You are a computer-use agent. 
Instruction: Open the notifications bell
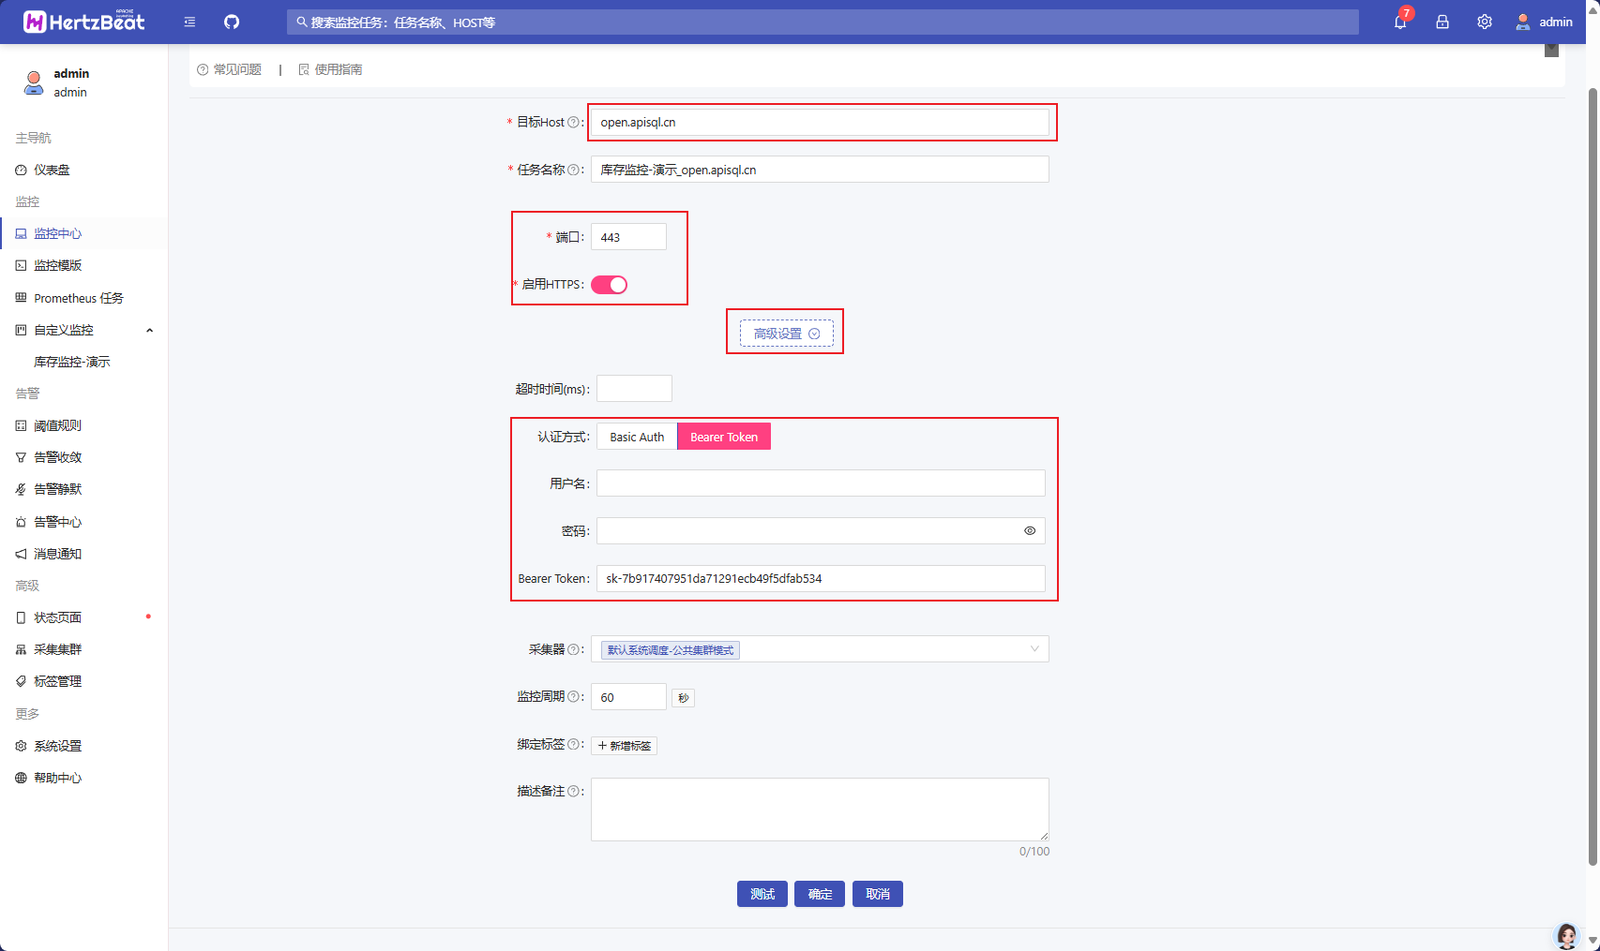pyautogui.click(x=1399, y=22)
